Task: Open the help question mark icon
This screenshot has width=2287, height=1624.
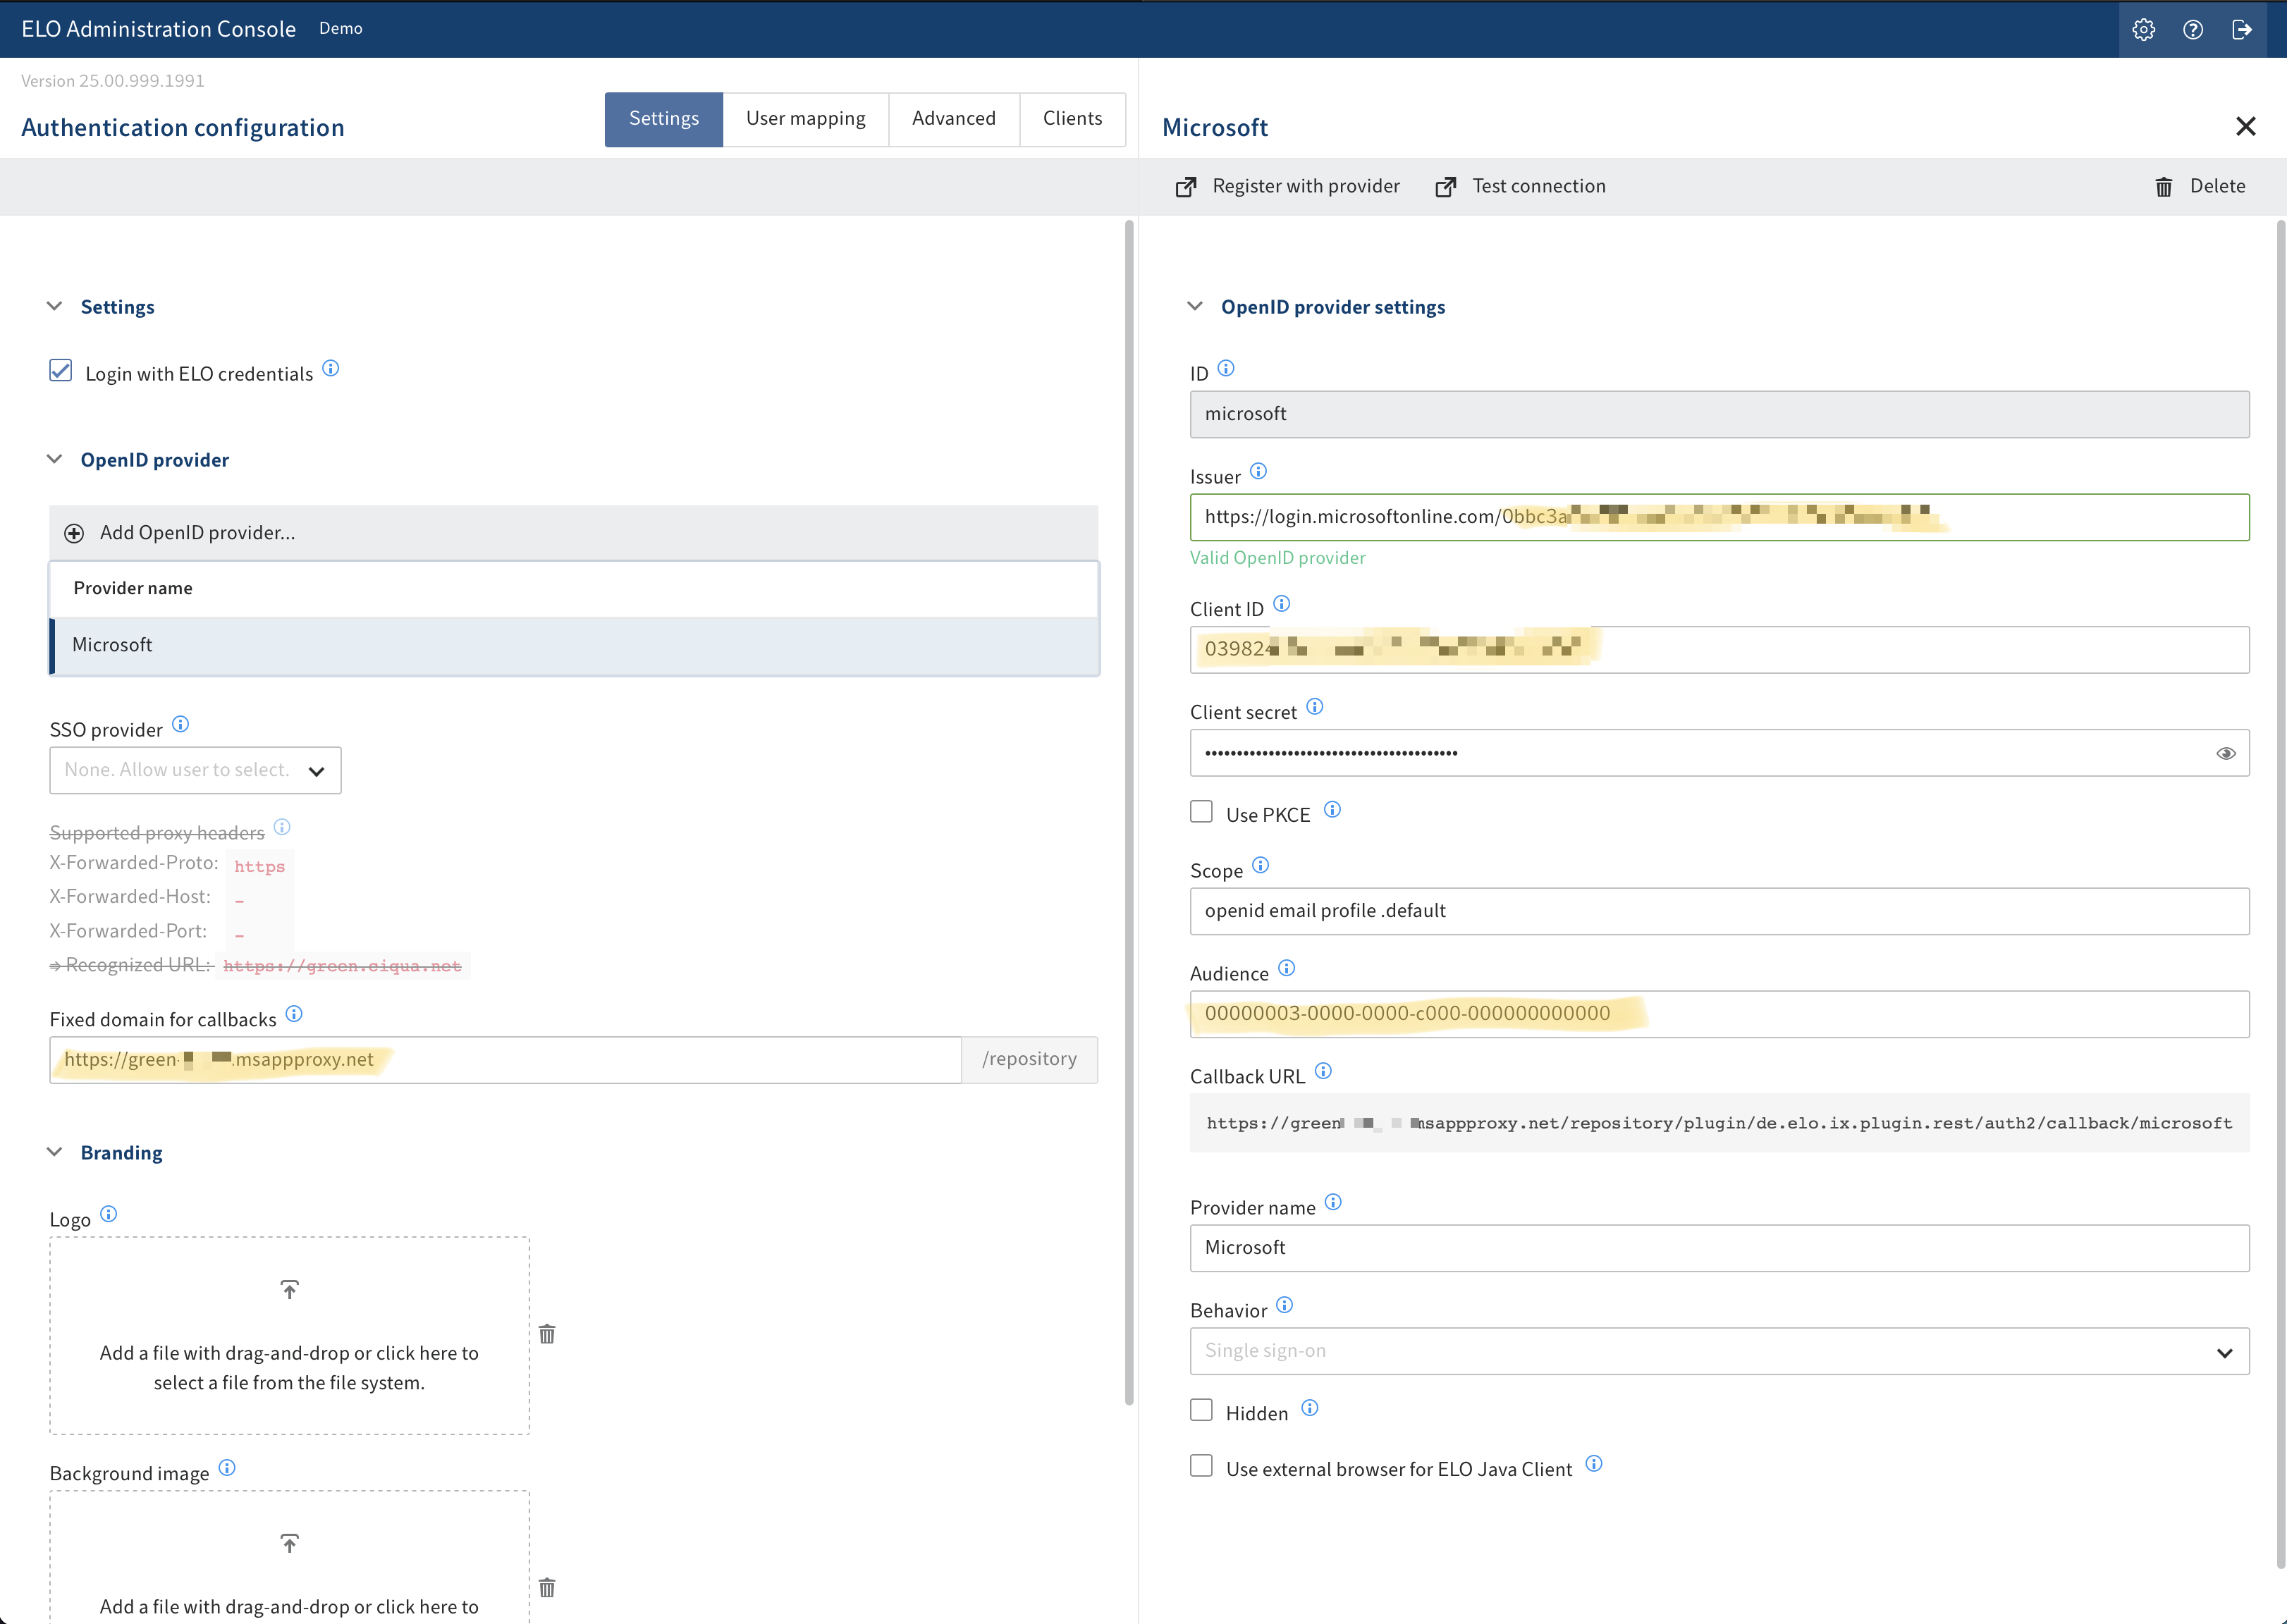Action: tap(2193, 29)
